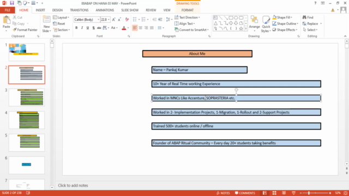Open Quick Styles gallery
Image resolution: width=349 pixels, height=196 pixels.
pyautogui.click(x=266, y=24)
